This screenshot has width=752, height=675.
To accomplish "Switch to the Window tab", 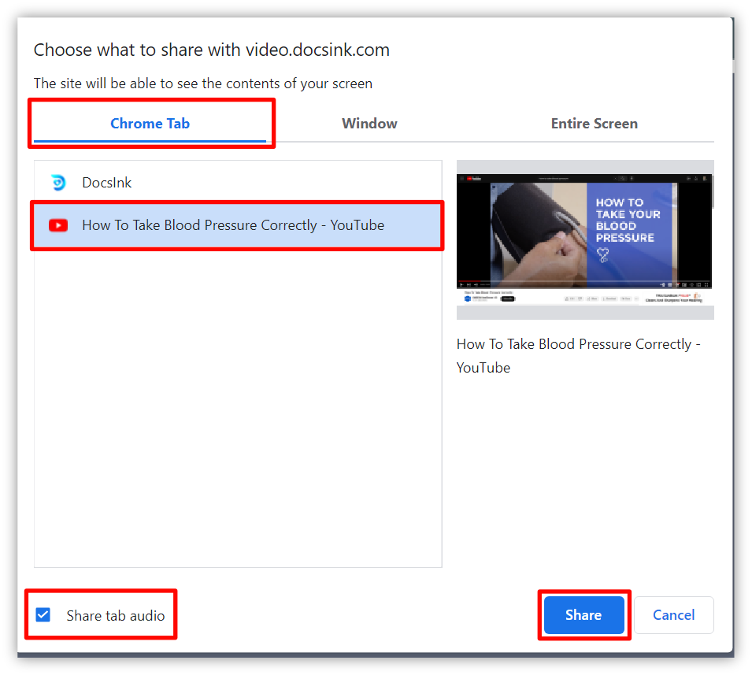I will pos(369,124).
